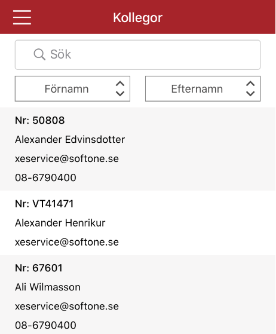Call Ali Wilmasson's number 08-6790400

(45, 325)
